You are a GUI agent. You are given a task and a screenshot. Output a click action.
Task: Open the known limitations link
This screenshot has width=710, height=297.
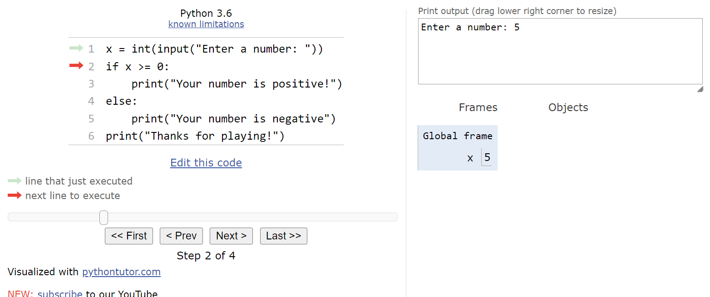(206, 24)
